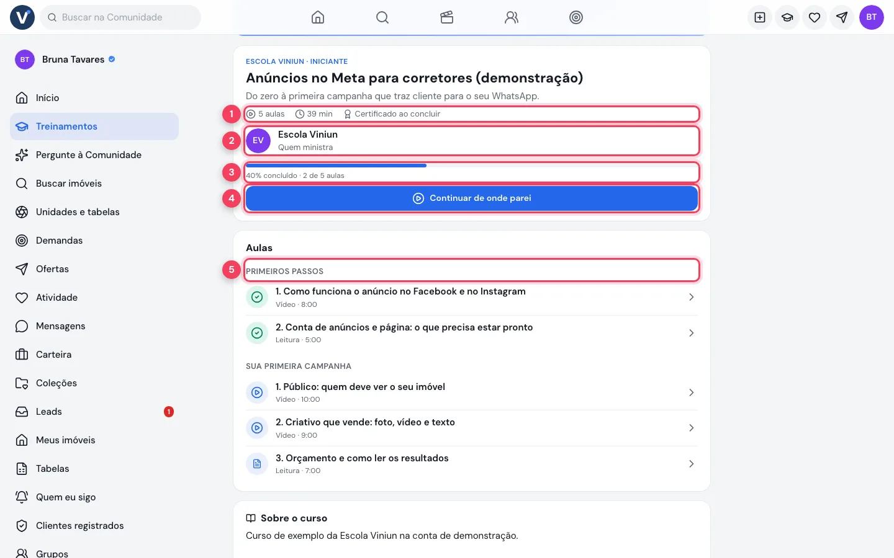Open chevron for Público lesson row
The height and width of the screenshot is (558, 894).
point(692,392)
